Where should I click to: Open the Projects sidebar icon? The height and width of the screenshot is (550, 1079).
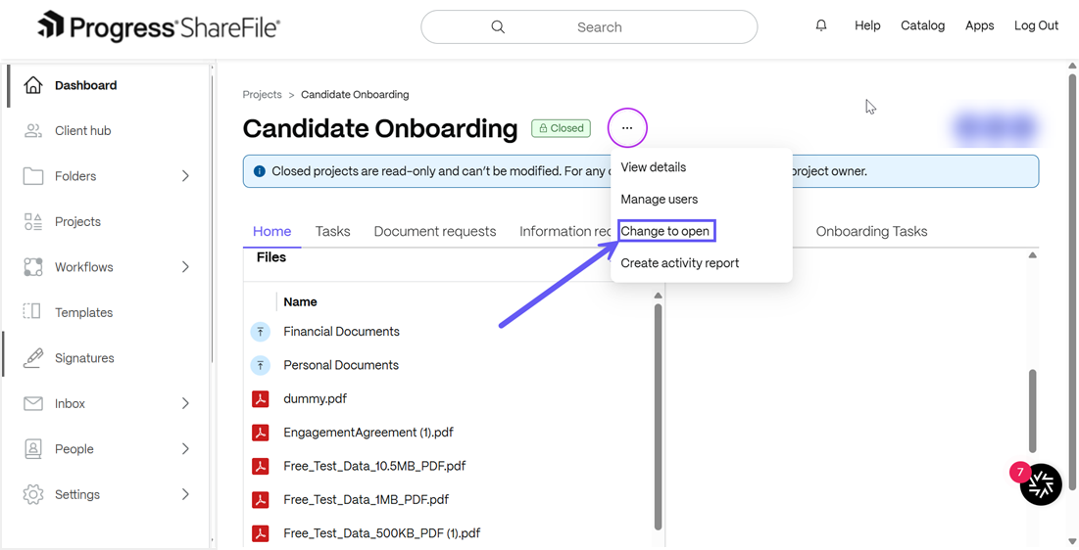tap(33, 221)
